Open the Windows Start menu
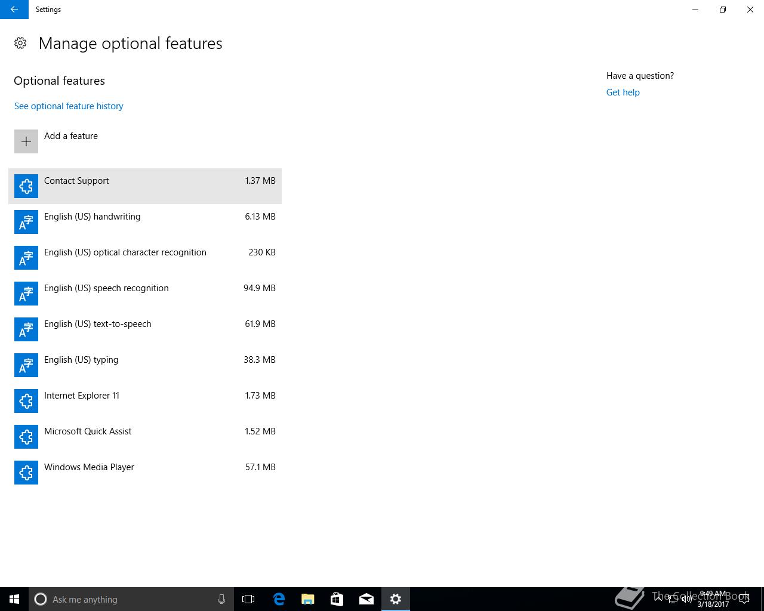This screenshot has width=764, height=611. click(14, 599)
